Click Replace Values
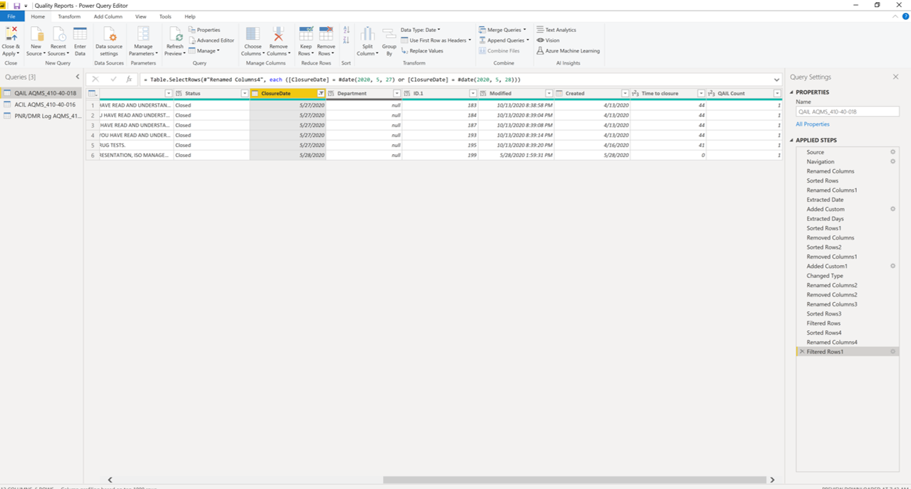The image size is (911, 489). [422, 51]
